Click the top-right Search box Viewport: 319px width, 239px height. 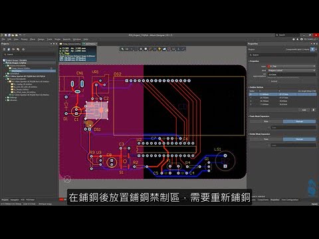(x=287, y=35)
